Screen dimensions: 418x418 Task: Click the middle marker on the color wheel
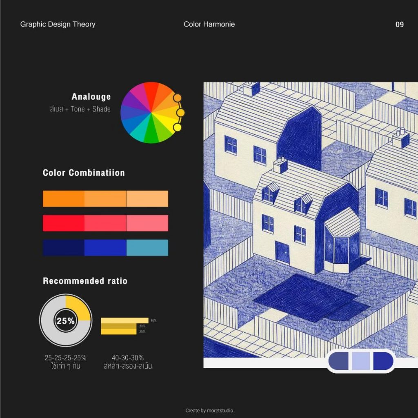[x=180, y=113]
